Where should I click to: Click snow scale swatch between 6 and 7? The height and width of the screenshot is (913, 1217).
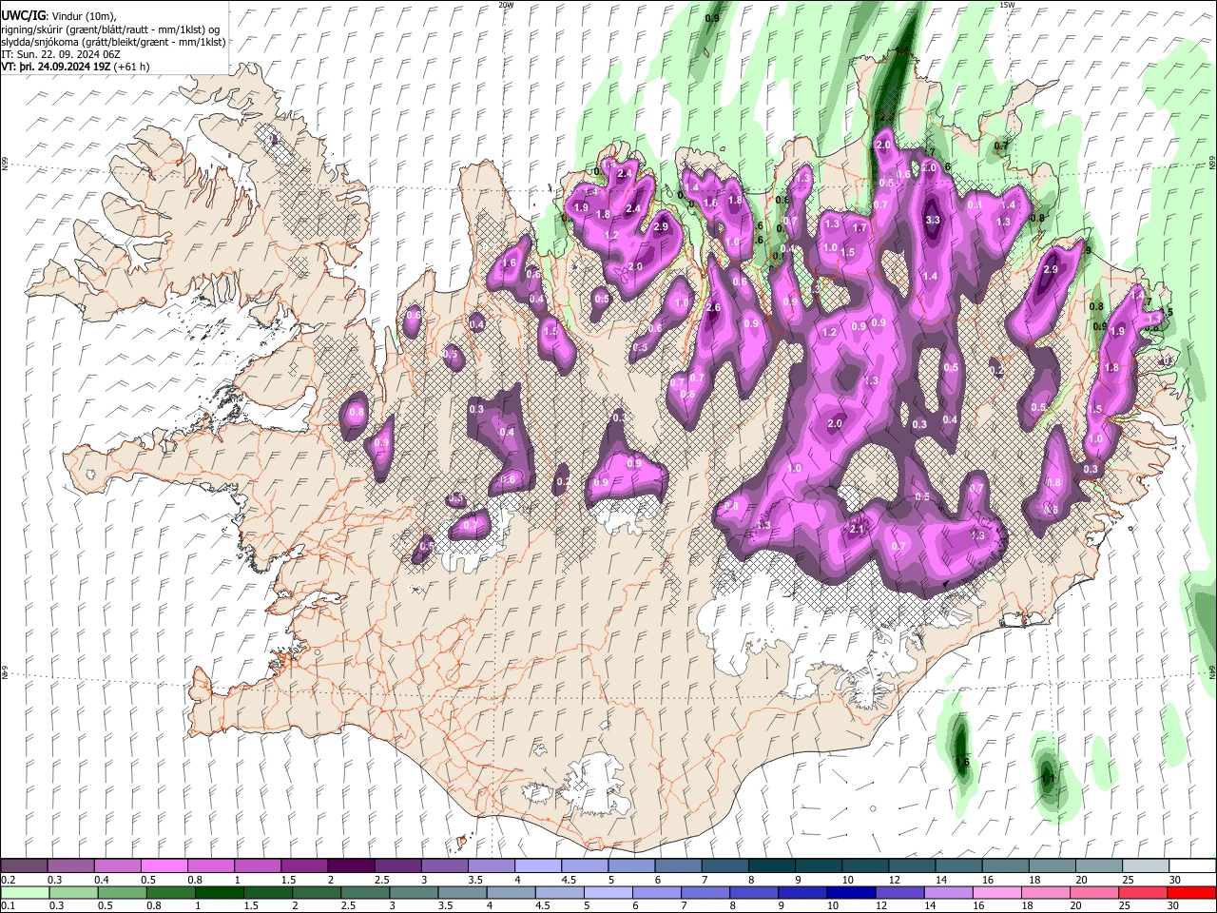678,865
